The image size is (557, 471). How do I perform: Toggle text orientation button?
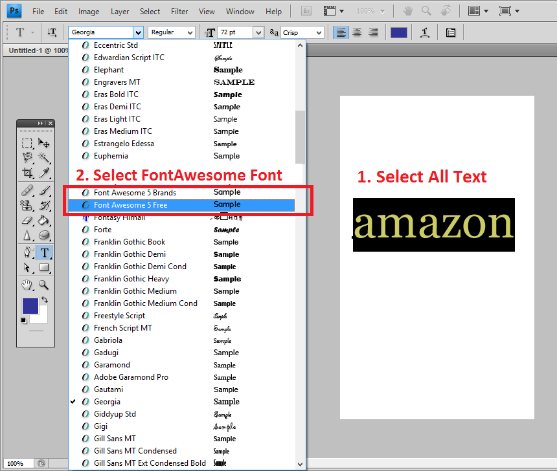point(52,32)
